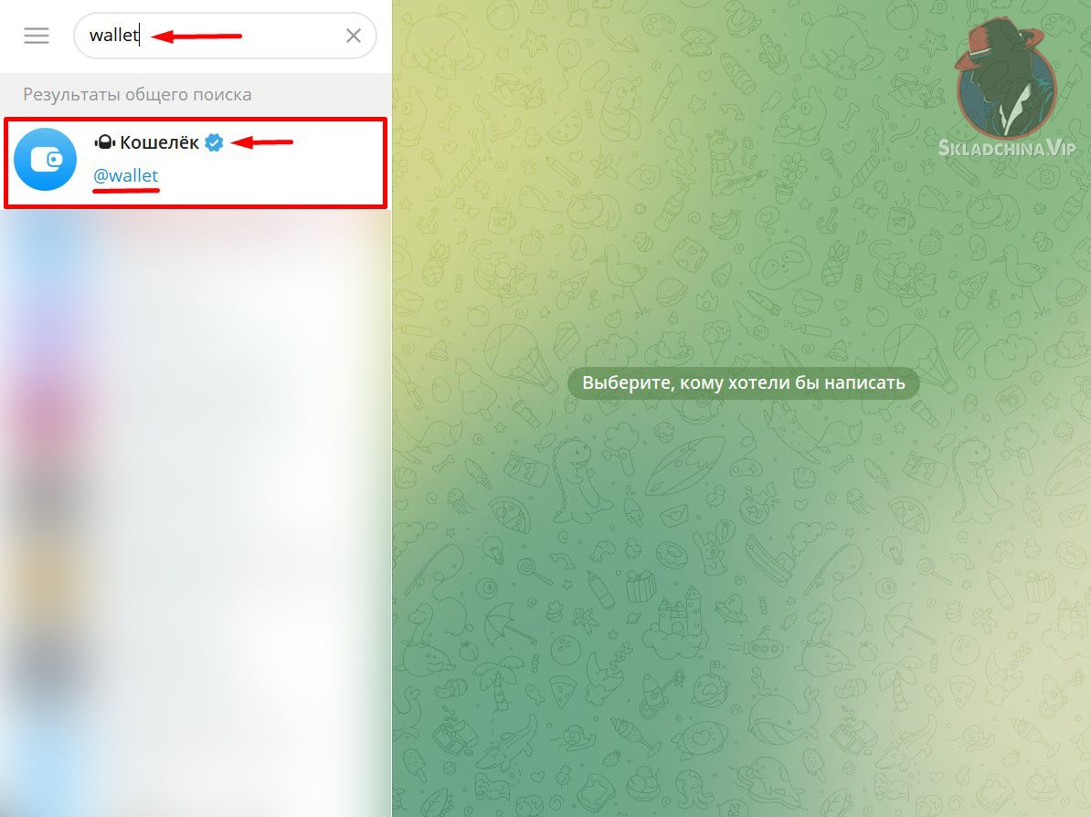Open the hamburger main menu
Viewport: 1091px width, 817px height.
[37, 36]
